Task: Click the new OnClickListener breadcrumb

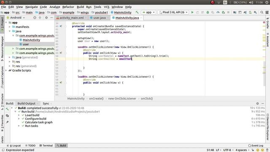Action: point(122,98)
